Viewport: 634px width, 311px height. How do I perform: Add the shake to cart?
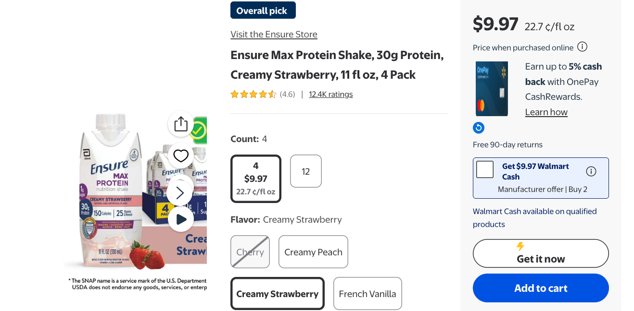point(540,288)
